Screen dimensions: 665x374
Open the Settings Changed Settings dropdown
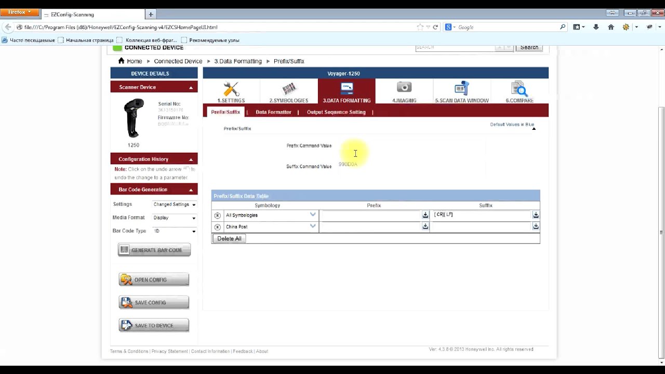tap(175, 205)
